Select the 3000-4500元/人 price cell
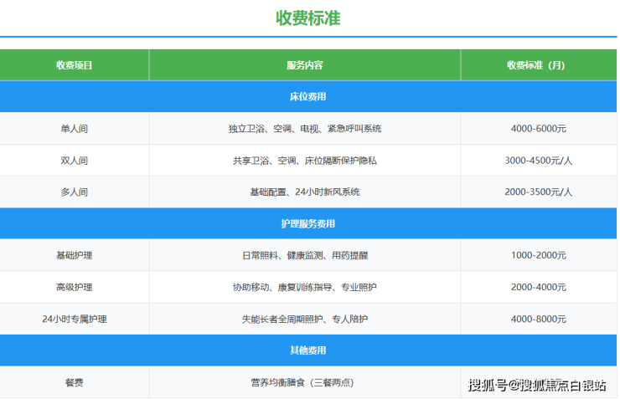Viewport: 620px width, 399px height. (538, 161)
